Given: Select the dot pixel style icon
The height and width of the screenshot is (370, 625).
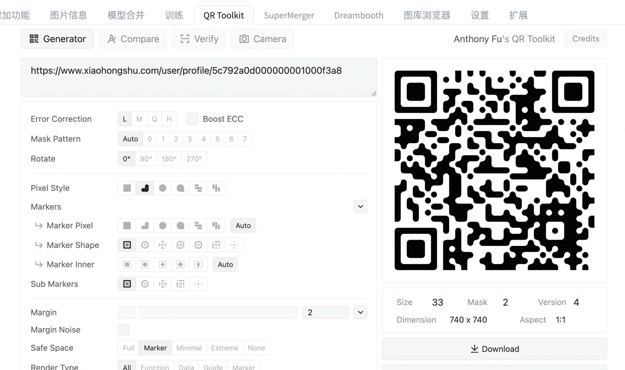Looking at the screenshot, I should click(x=162, y=188).
